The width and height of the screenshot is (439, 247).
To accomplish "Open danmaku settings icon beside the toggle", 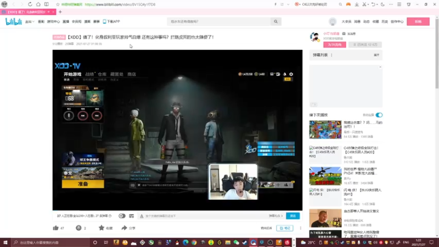I will [131, 216].
